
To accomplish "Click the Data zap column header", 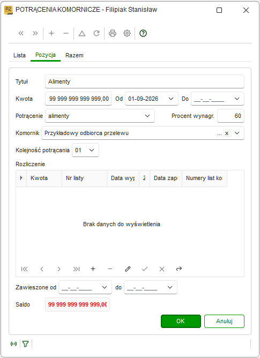I will [x=166, y=178].
